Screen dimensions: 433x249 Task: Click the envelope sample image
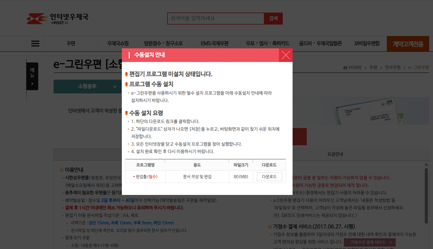(x=369, y=111)
